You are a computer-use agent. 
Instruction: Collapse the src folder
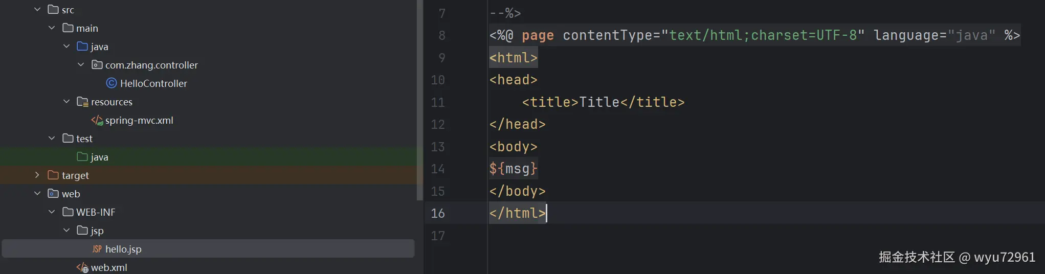pos(37,10)
